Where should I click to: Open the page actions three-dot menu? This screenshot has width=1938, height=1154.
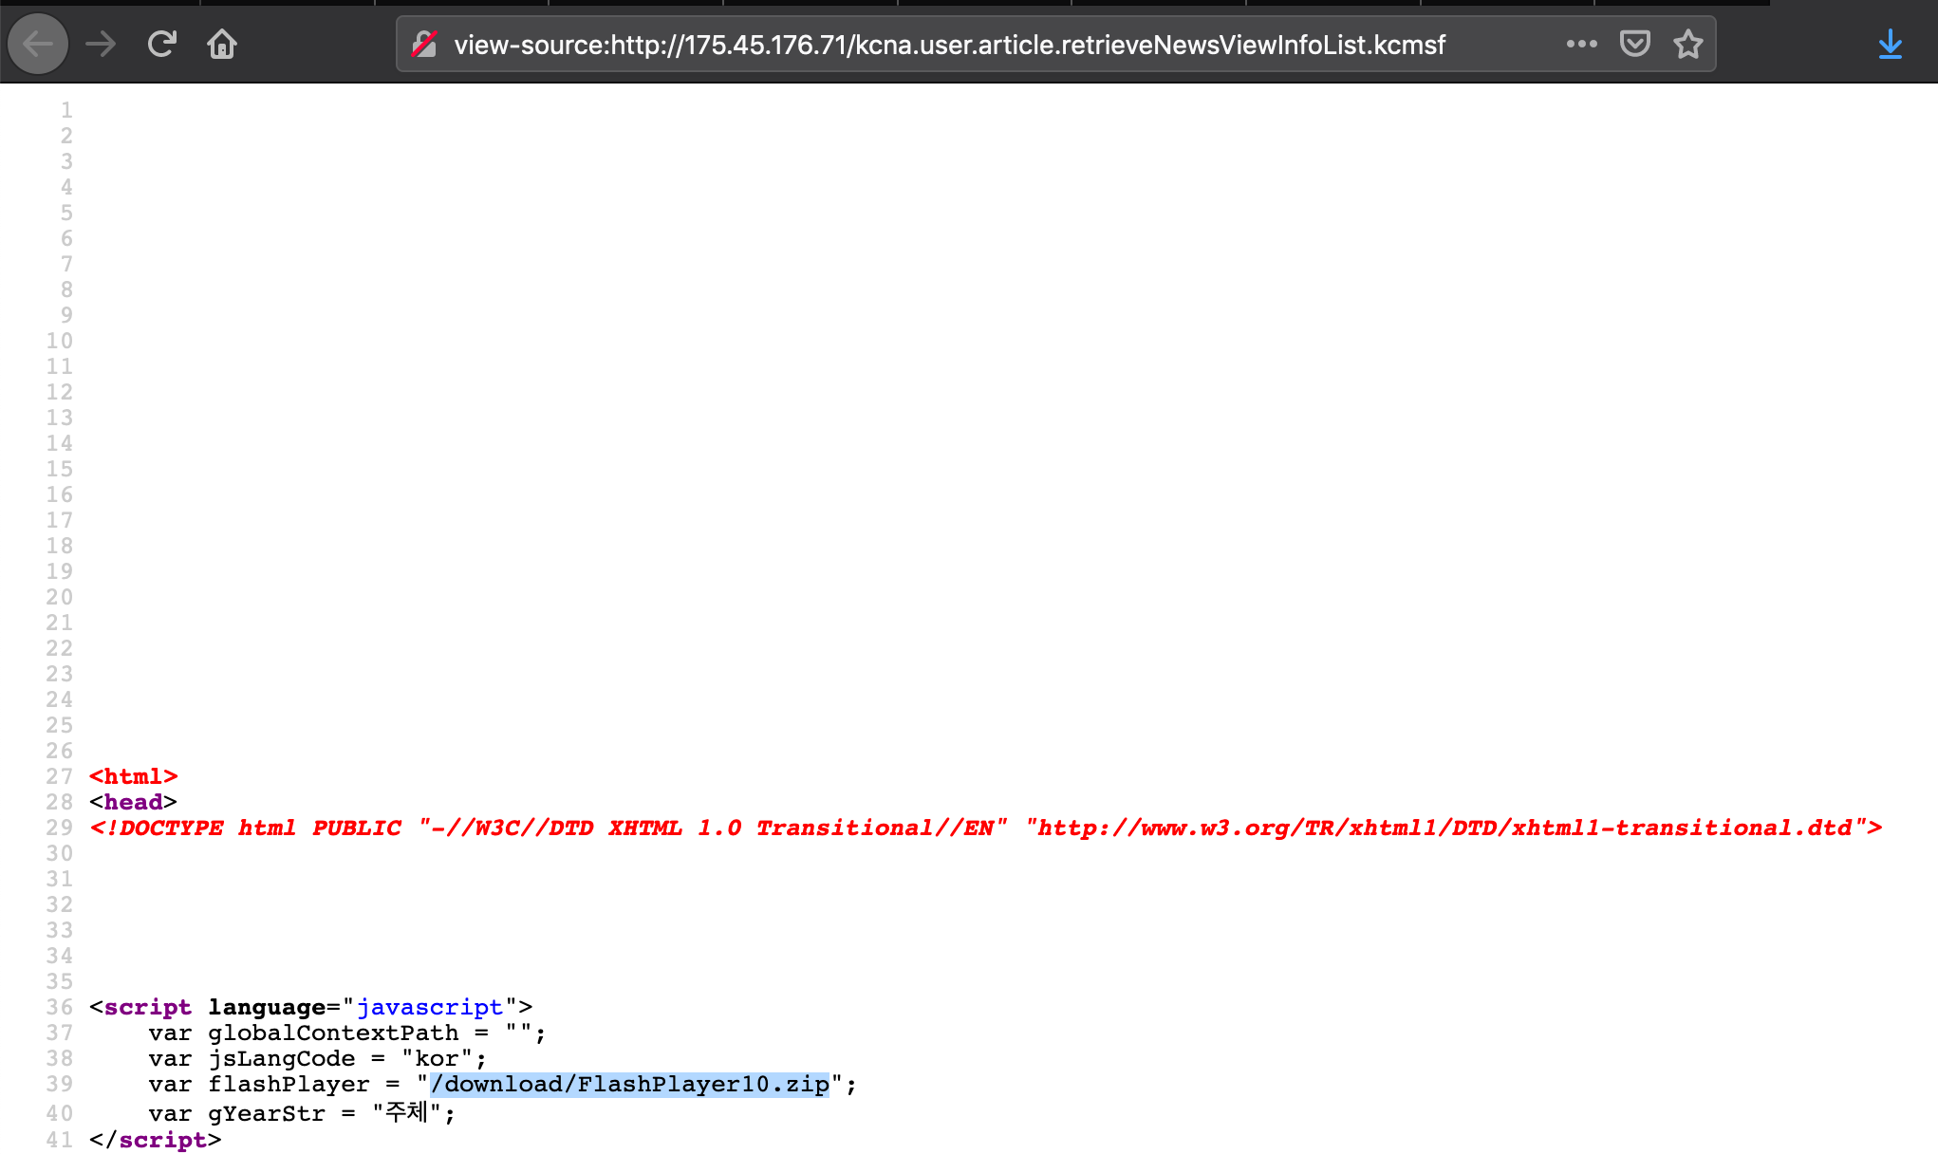point(1581,44)
